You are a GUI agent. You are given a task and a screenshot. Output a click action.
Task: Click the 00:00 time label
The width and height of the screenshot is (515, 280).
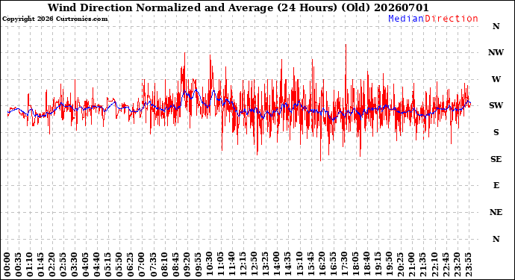tap(7, 264)
